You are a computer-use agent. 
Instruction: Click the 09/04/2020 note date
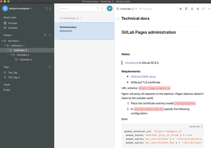(66, 31)
